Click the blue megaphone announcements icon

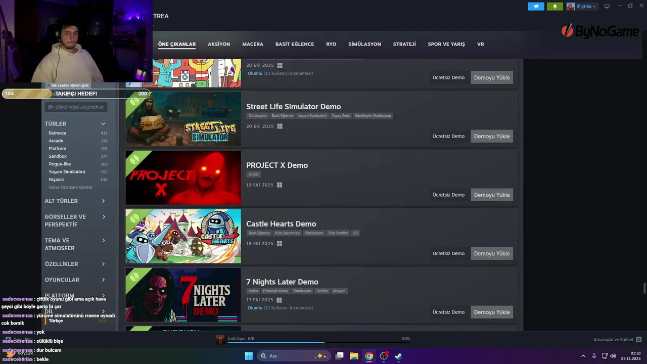[536, 6]
